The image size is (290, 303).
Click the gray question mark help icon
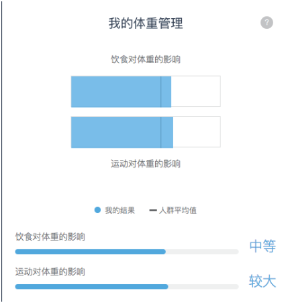tap(267, 22)
